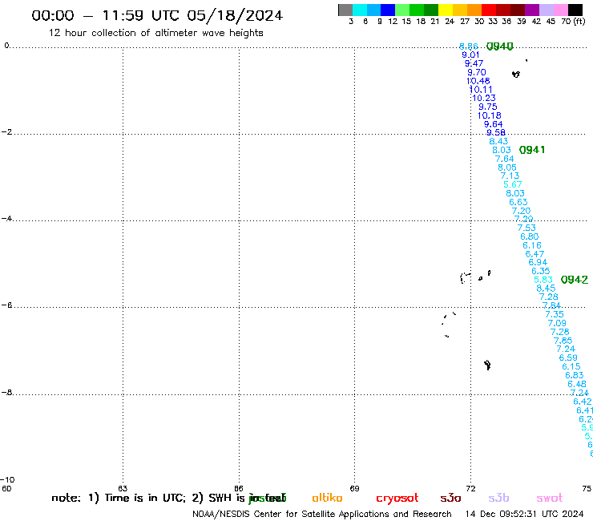The width and height of the screenshot is (593, 521).
Task: Click the cyan swatch in the color scale
Action: click(x=360, y=10)
